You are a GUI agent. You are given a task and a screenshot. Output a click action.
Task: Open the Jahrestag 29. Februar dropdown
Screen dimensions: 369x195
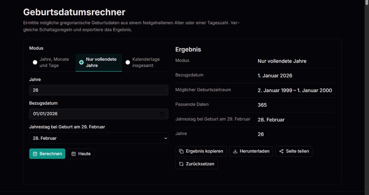[99, 138]
